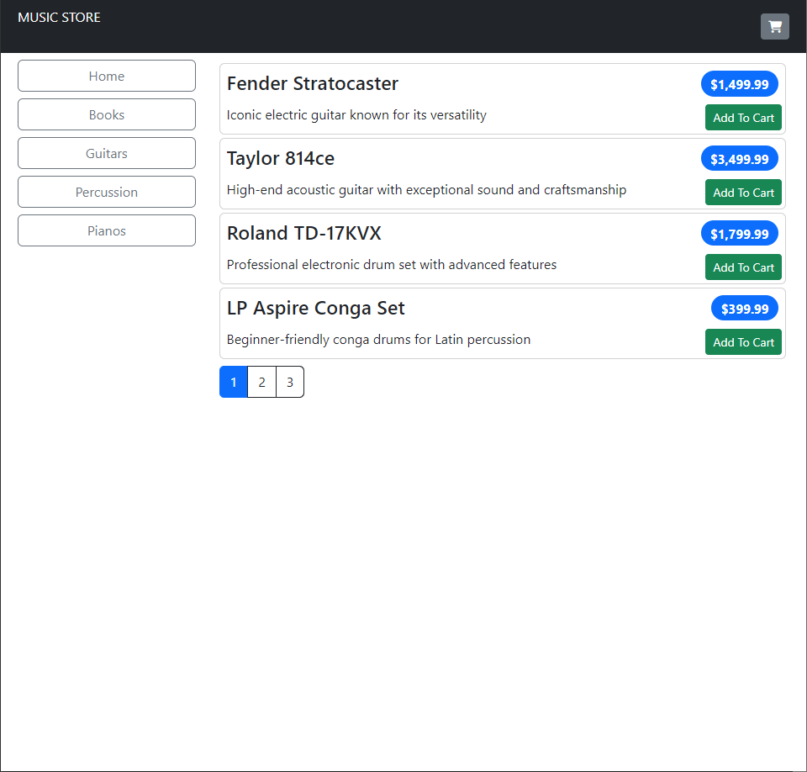This screenshot has height=772, width=807.
Task: Click the Roland TD-17KVX product title
Action: [303, 233]
